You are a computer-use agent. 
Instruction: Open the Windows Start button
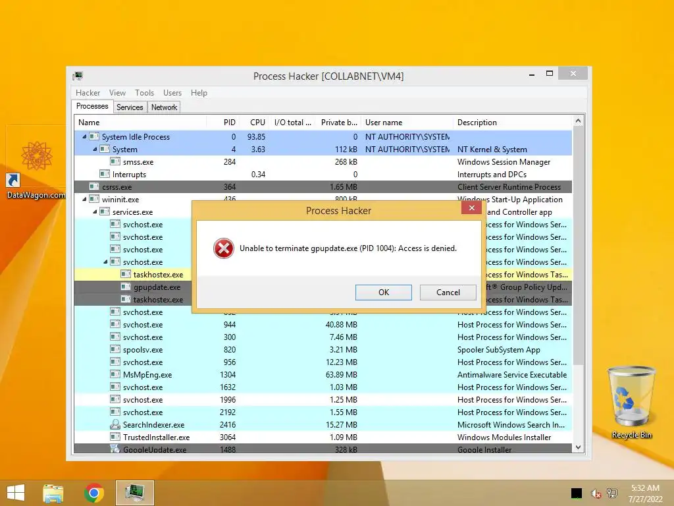(x=16, y=493)
